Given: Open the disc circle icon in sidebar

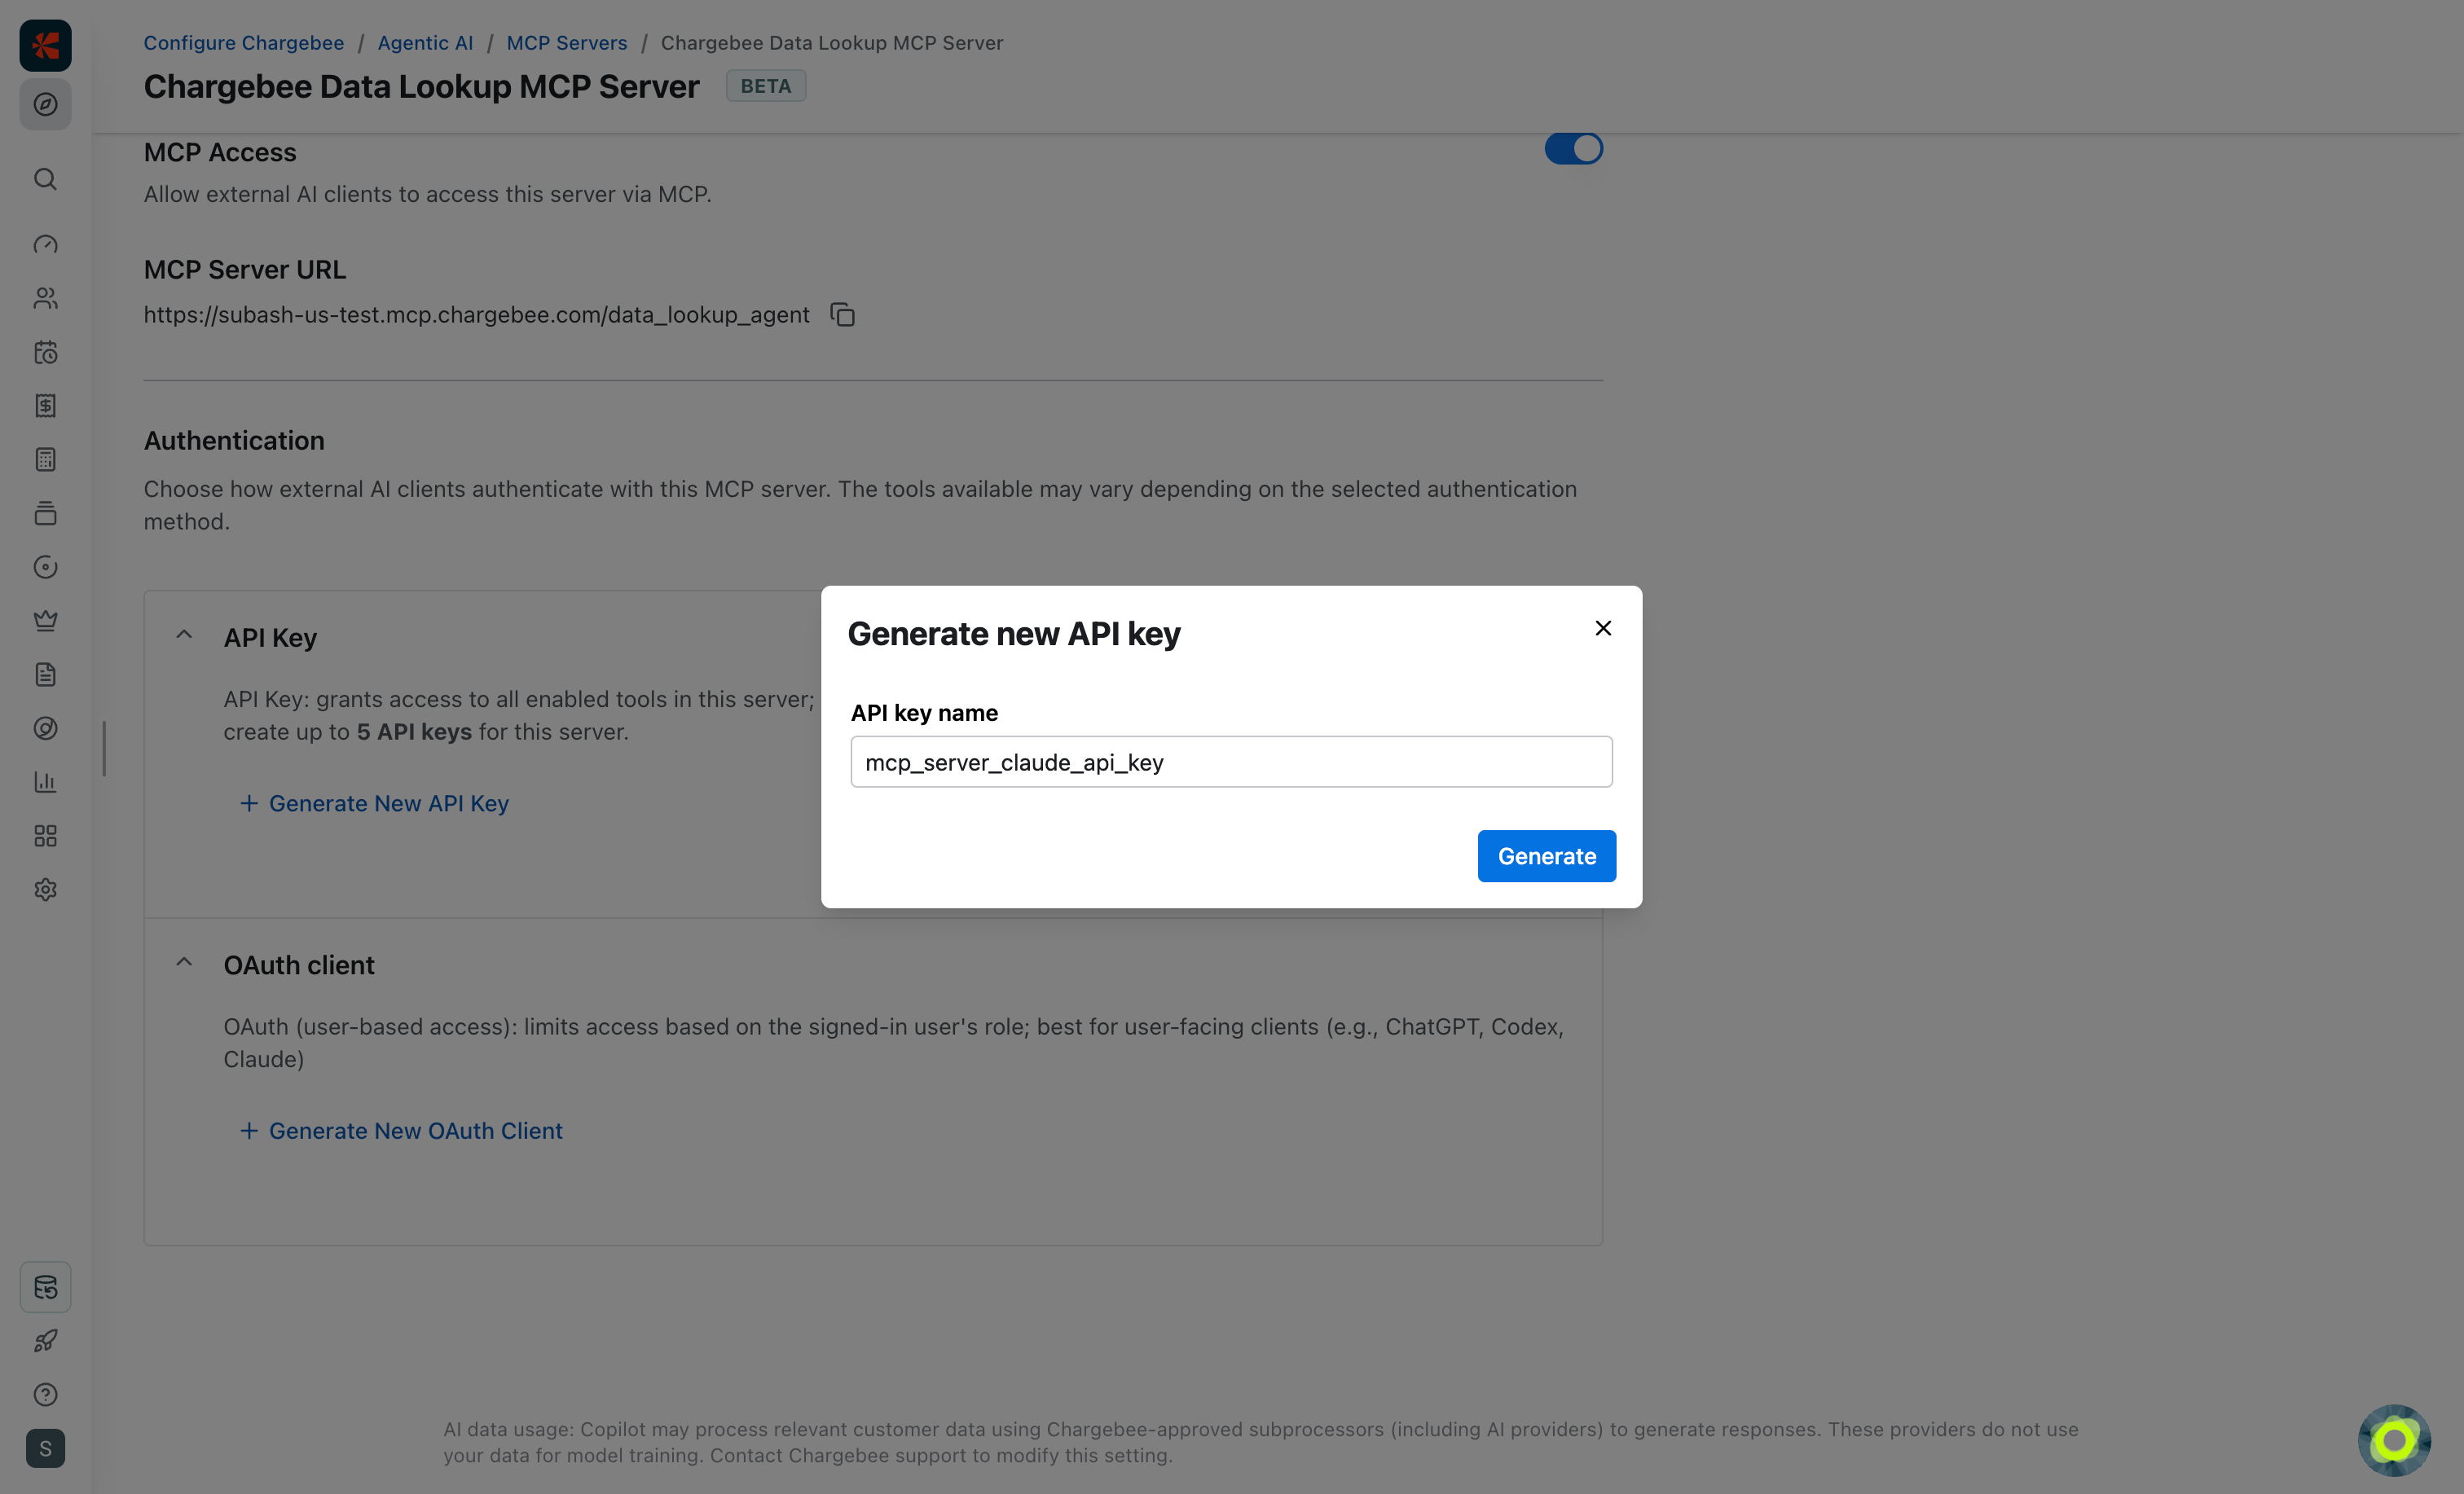Looking at the screenshot, I should (45, 567).
